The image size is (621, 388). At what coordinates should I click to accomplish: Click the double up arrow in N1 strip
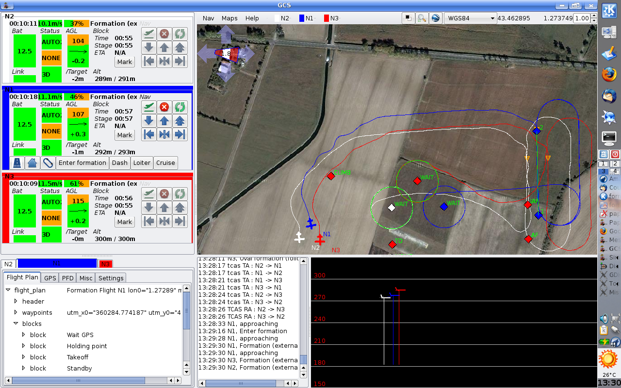(180, 121)
